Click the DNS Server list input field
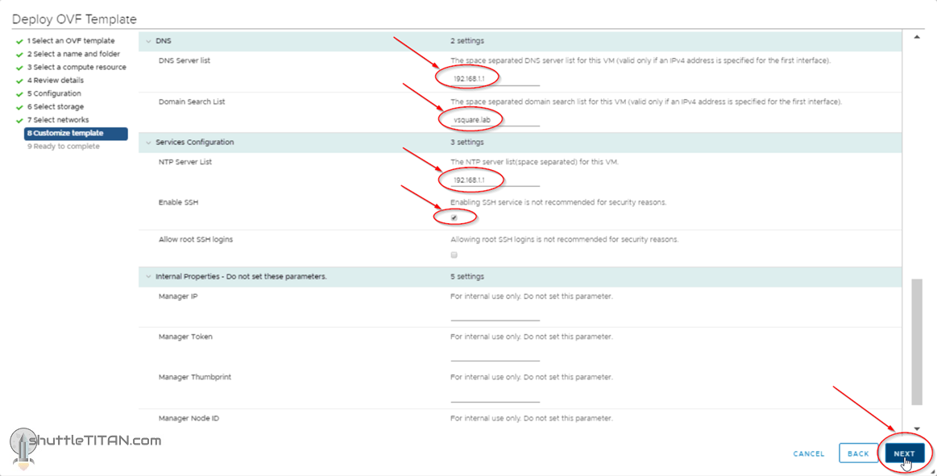This screenshot has height=476, width=937. (495, 77)
